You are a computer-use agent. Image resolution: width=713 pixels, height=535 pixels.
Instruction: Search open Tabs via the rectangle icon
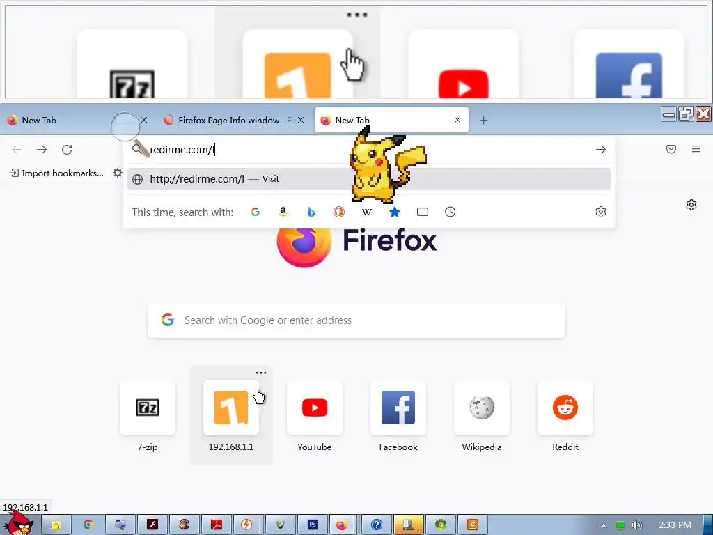423,212
